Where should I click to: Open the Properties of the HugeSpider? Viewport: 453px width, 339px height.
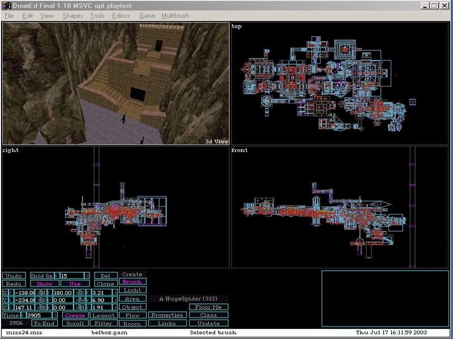167,315
